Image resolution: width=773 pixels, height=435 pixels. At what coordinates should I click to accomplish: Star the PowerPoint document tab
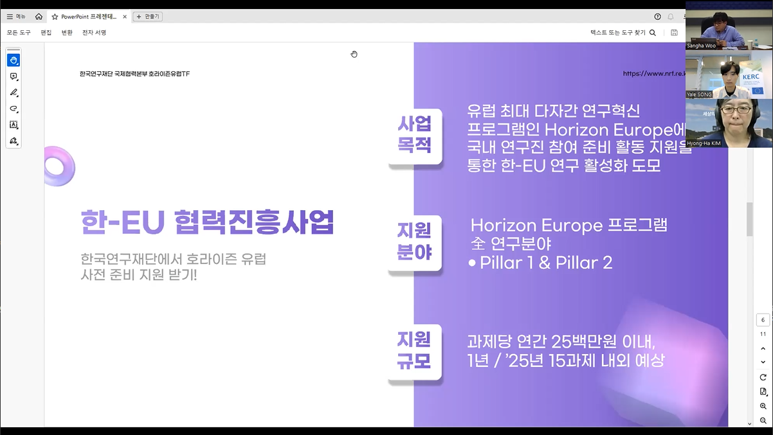coord(55,17)
